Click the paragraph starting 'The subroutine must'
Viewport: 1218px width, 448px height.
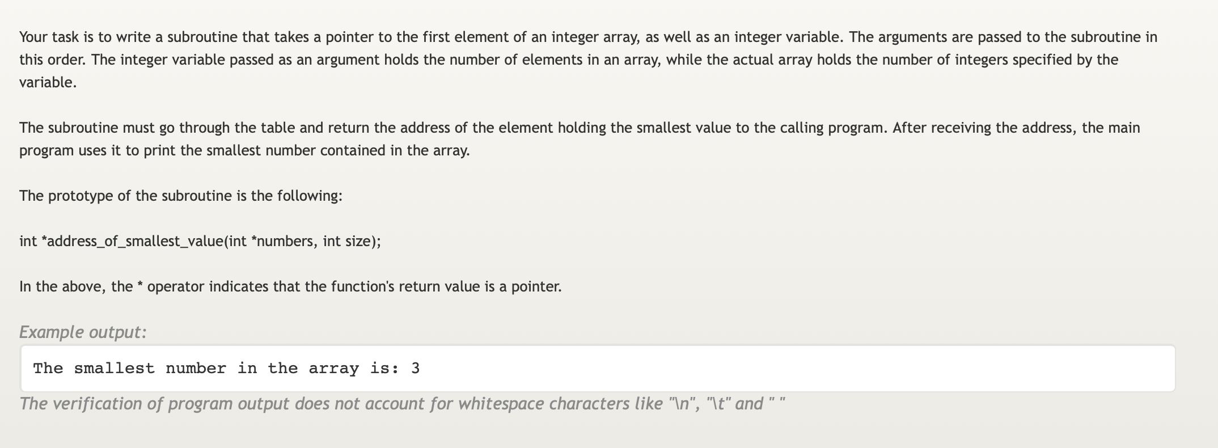(580, 140)
